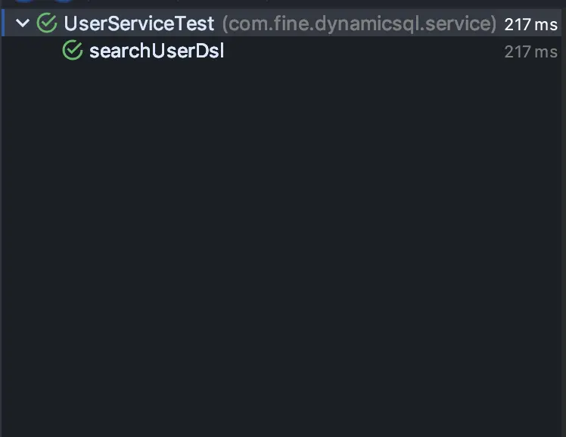
Task: Select the UserServiceTest class name
Action: coord(139,23)
